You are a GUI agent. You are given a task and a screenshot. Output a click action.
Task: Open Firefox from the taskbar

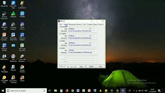click(x=67, y=91)
